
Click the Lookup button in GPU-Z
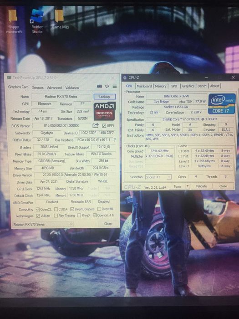(x=104, y=97)
